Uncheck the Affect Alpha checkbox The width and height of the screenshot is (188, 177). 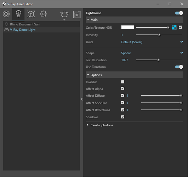coord(123,88)
